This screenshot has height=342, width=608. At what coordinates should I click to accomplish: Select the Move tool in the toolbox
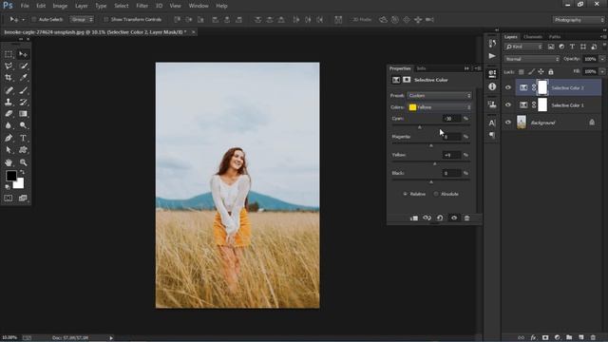coord(23,54)
